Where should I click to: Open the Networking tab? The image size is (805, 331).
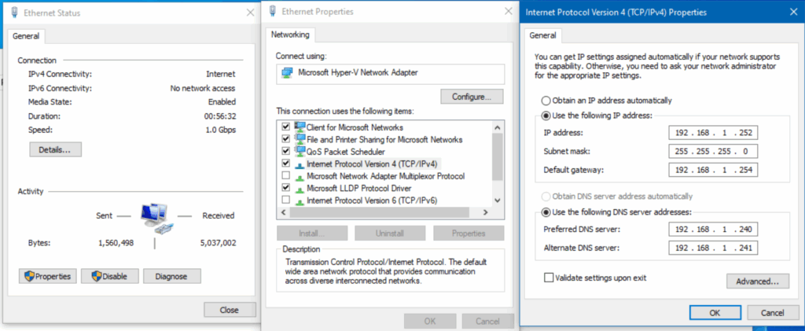[x=290, y=35]
